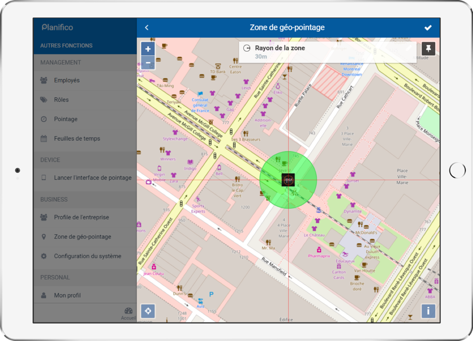Click the Dynamite store label
473x341 pixels.
click(352, 211)
